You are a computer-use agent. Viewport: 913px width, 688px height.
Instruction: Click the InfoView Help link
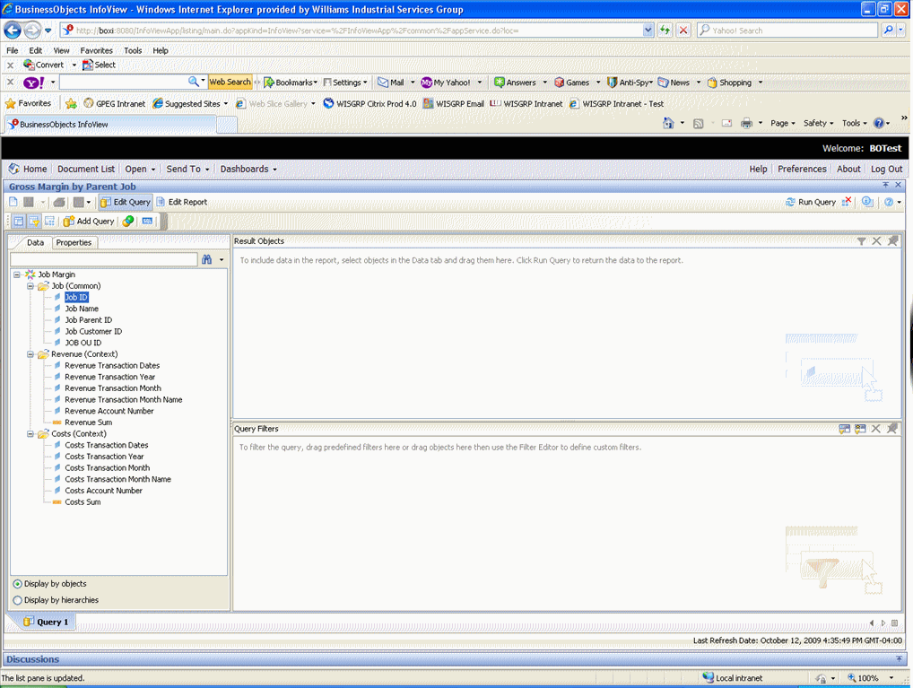point(758,169)
